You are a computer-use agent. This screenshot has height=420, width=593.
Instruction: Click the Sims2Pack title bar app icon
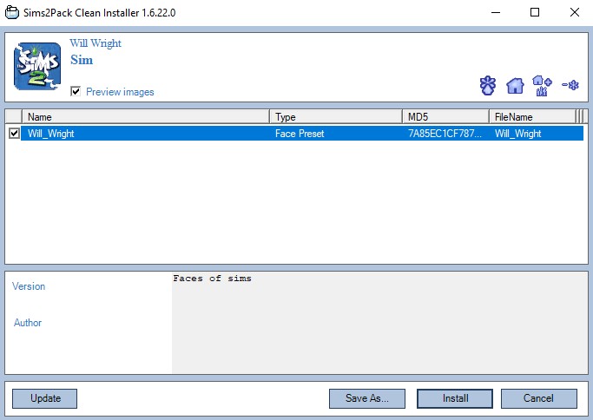pyautogui.click(x=12, y=12)
